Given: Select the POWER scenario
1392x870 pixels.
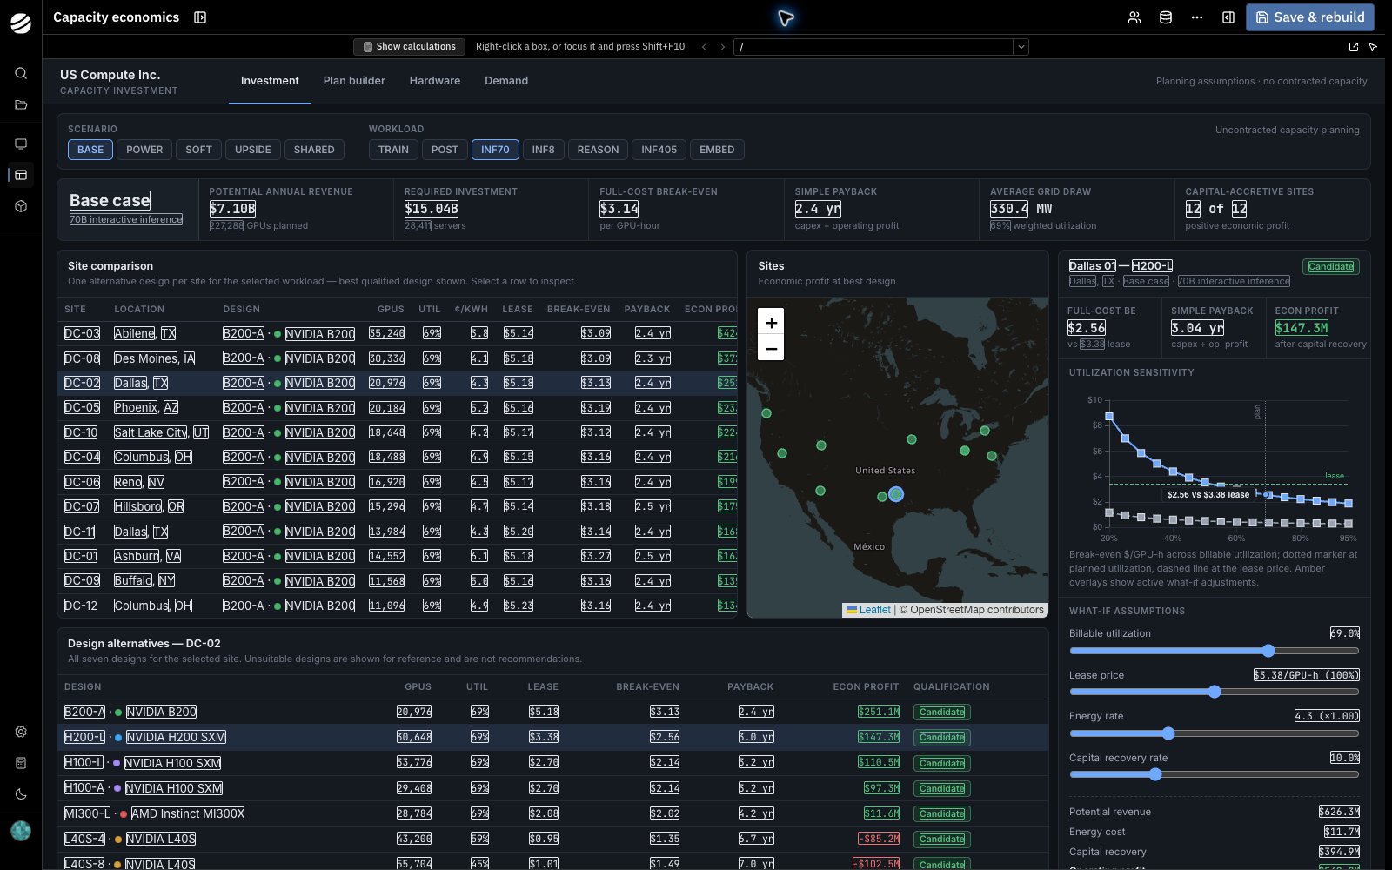Looking at the screenshot, I should 144,150.
